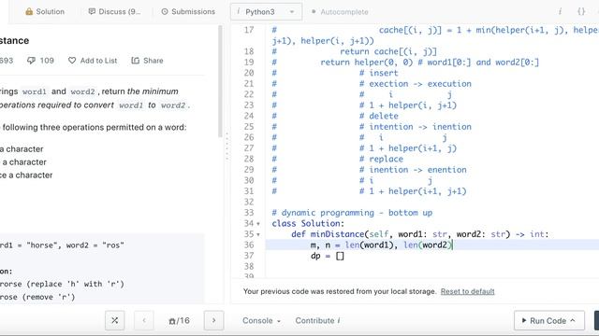Toggle the Autocomplete indicator
Screen dimensions: 599x336
(x=340, y=12)
